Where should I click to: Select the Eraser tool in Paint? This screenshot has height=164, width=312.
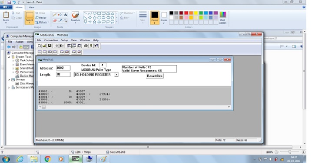[x=55, y=20]
